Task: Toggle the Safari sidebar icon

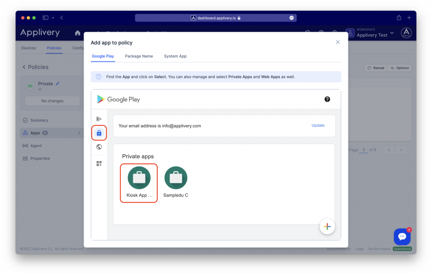Action: (46, 18)
